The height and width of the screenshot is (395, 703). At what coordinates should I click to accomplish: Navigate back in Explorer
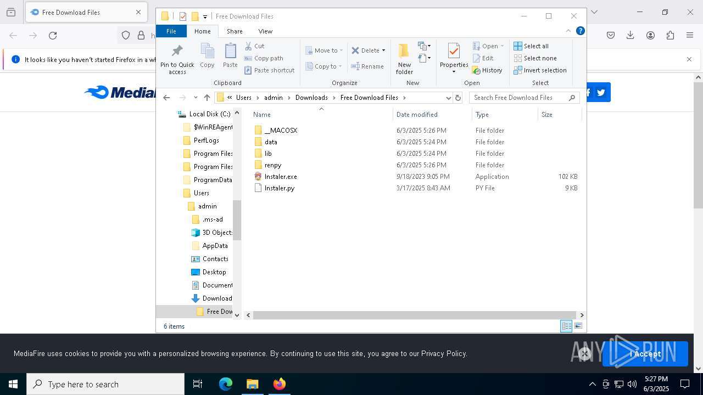pyautogui.click(x=167, y=98)
